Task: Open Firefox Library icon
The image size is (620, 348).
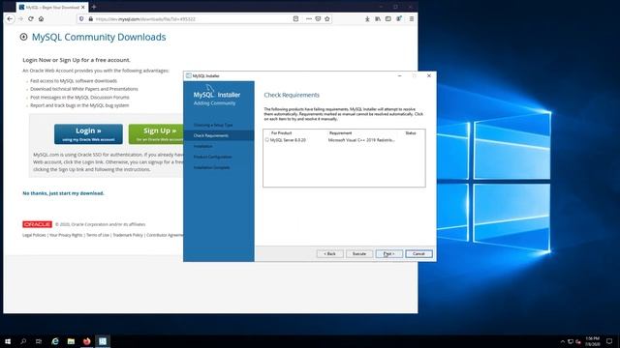Action: point(378,18)
